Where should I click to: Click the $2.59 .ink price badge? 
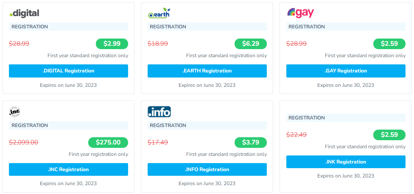tap(389, 135)
